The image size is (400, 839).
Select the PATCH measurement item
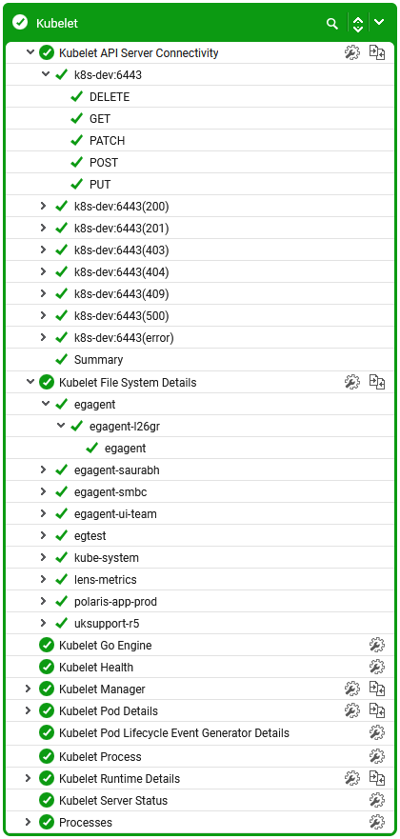click(107, 141)
